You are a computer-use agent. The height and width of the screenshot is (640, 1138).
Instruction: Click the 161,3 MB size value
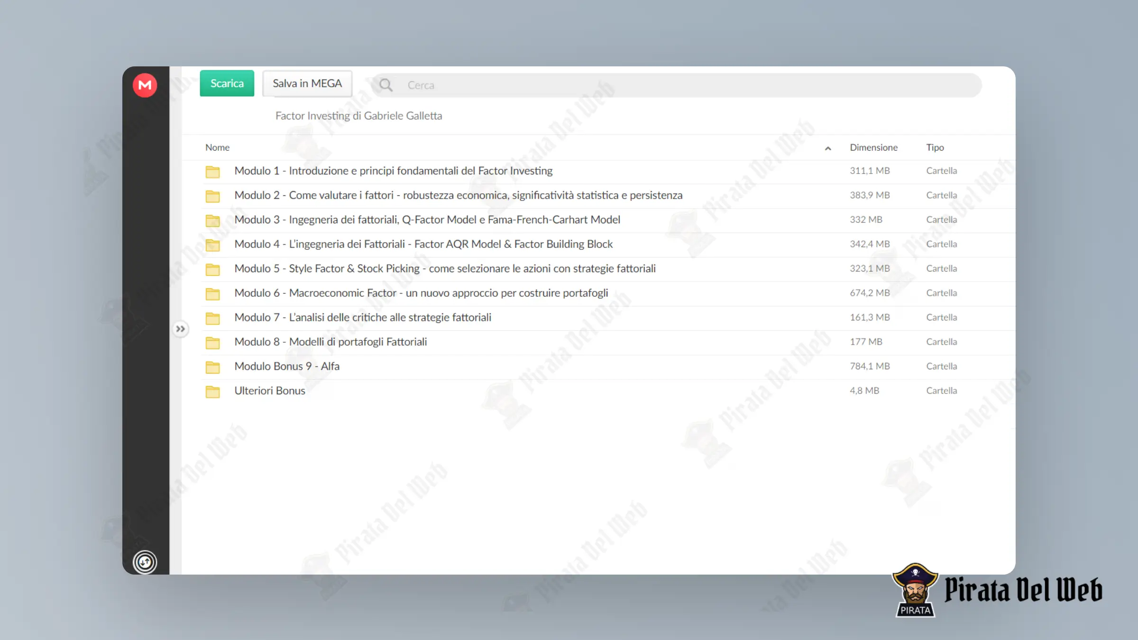tap(870, 317)
